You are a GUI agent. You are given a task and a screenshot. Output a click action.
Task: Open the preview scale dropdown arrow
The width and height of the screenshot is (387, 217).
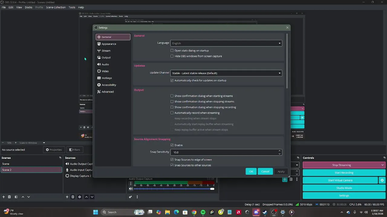pos(44,143)
